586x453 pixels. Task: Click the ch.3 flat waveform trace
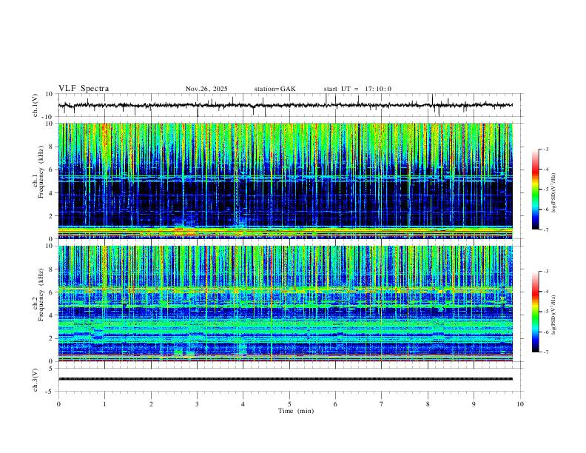click(x=285, y=379)
